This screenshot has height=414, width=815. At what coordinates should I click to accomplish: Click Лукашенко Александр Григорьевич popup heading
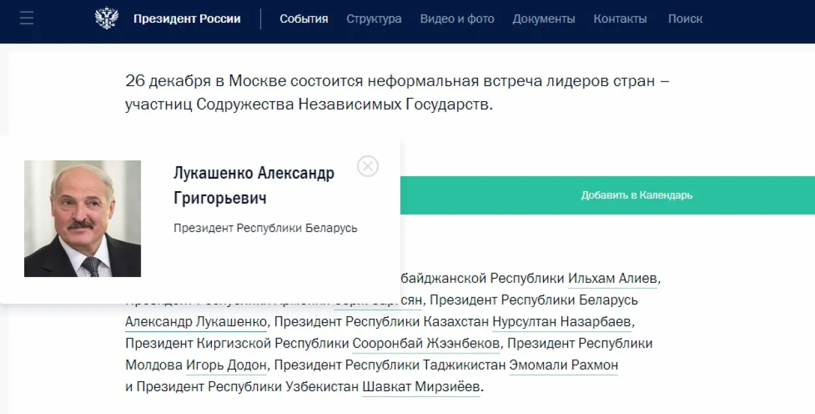coord(254,185)
